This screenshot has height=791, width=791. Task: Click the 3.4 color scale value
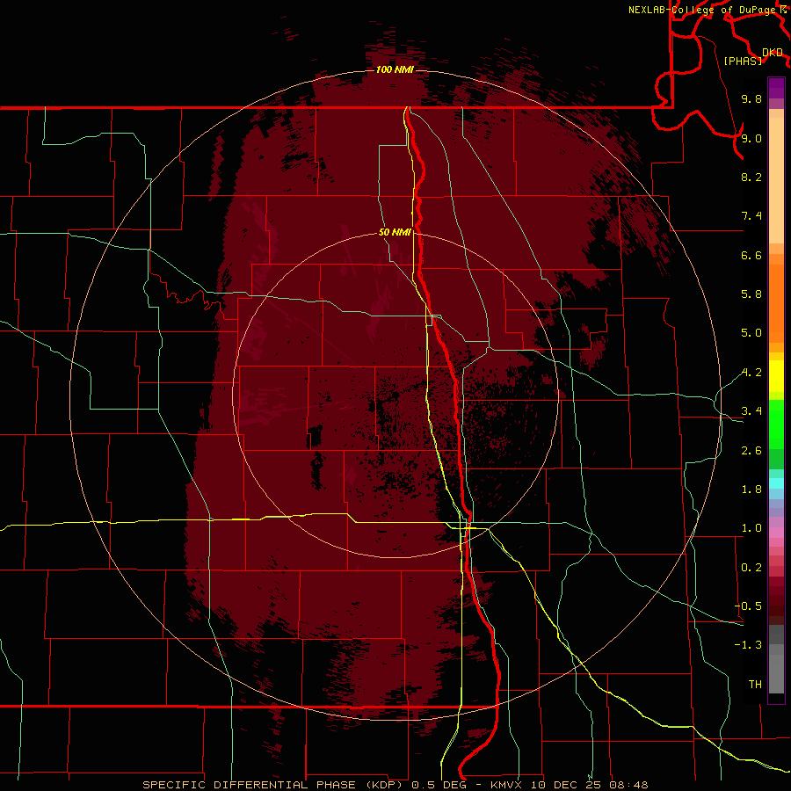click(x=751, y=411)
